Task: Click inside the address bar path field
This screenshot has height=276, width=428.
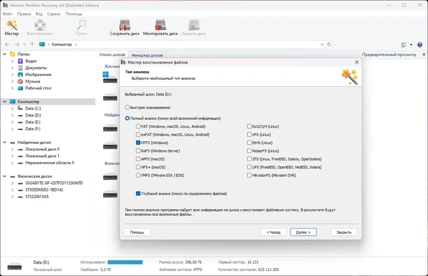Action: coord(181,44)
